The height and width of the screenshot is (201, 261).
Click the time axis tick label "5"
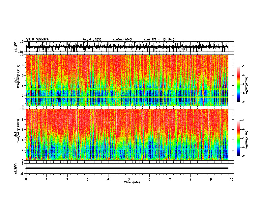(129, 179)
